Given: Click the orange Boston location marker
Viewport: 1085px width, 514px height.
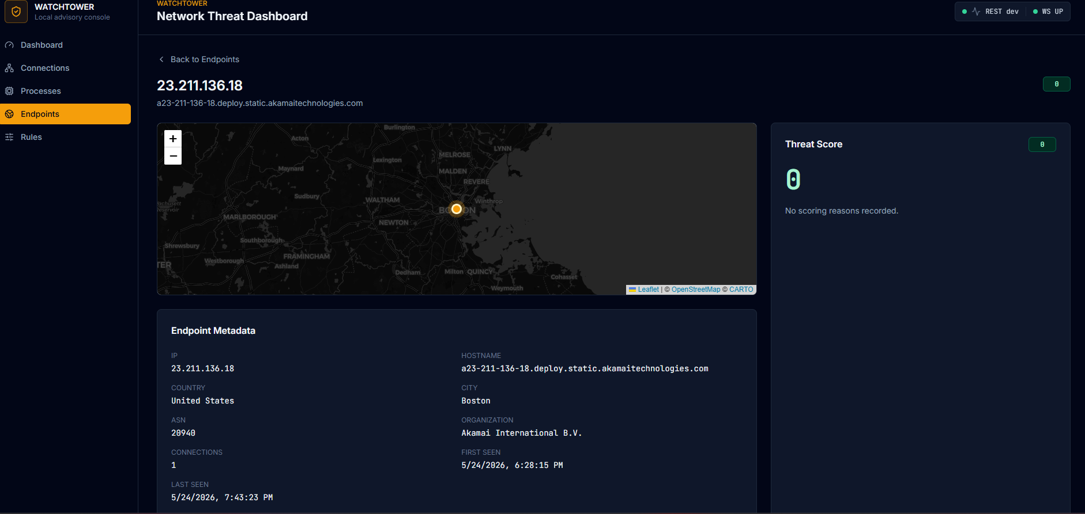Looking at the screenshot, I should pyautogui.click(x=457, y=209).
